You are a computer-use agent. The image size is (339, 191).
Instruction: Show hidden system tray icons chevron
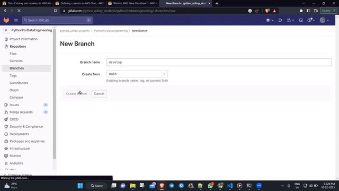[282, 186]
